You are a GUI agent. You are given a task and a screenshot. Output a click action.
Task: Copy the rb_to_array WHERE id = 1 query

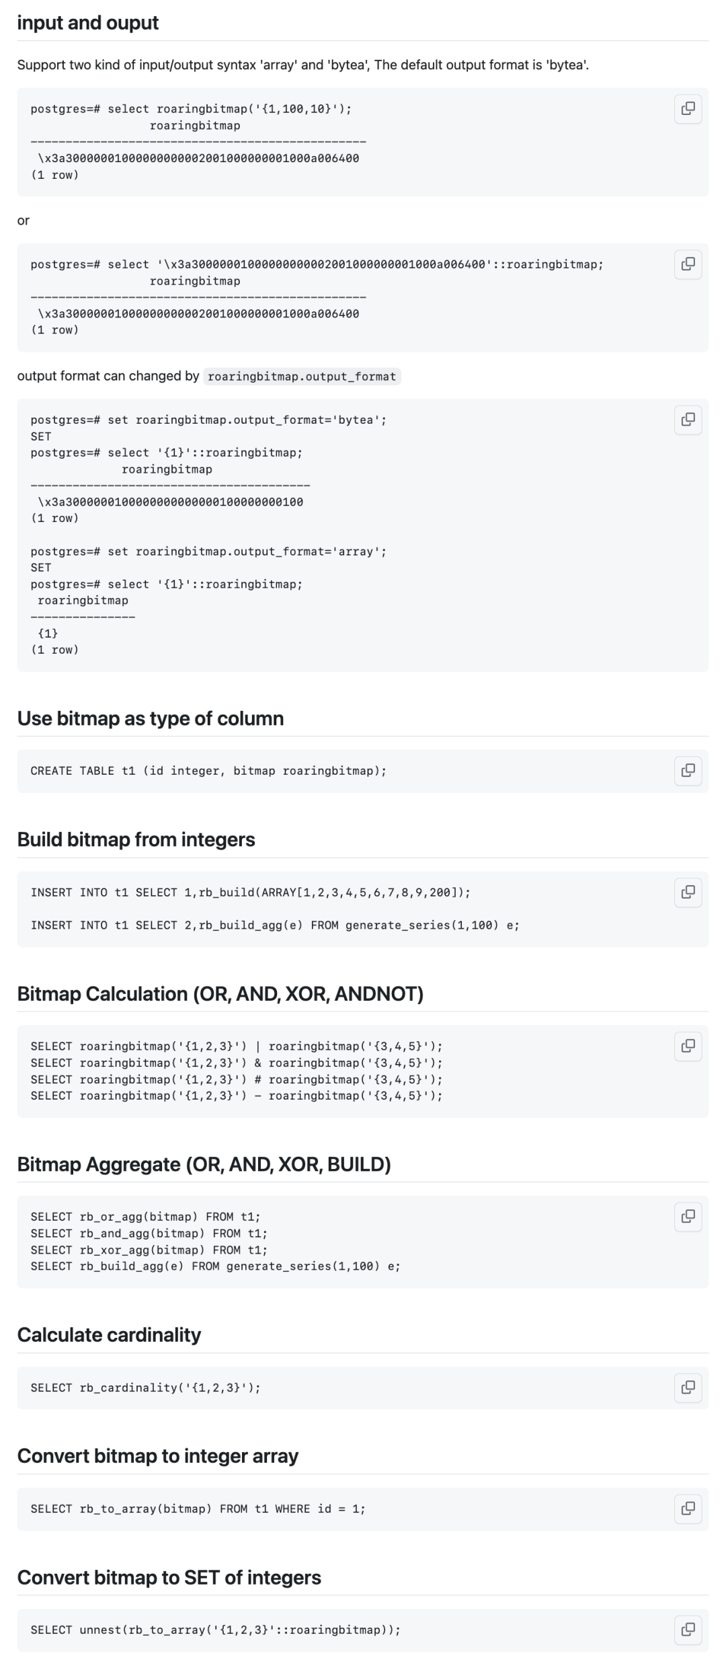pos(688,1509)
